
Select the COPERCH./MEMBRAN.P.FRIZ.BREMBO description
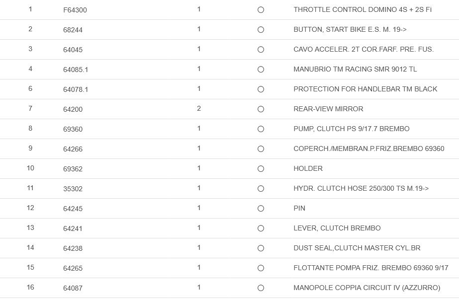pos(368,149)
